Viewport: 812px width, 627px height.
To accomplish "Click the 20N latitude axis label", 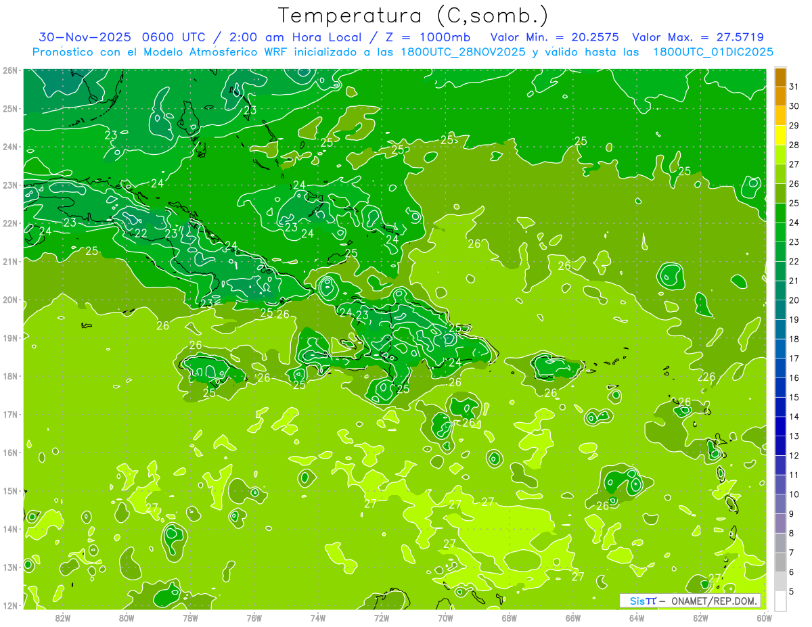I will pos(9,300).
